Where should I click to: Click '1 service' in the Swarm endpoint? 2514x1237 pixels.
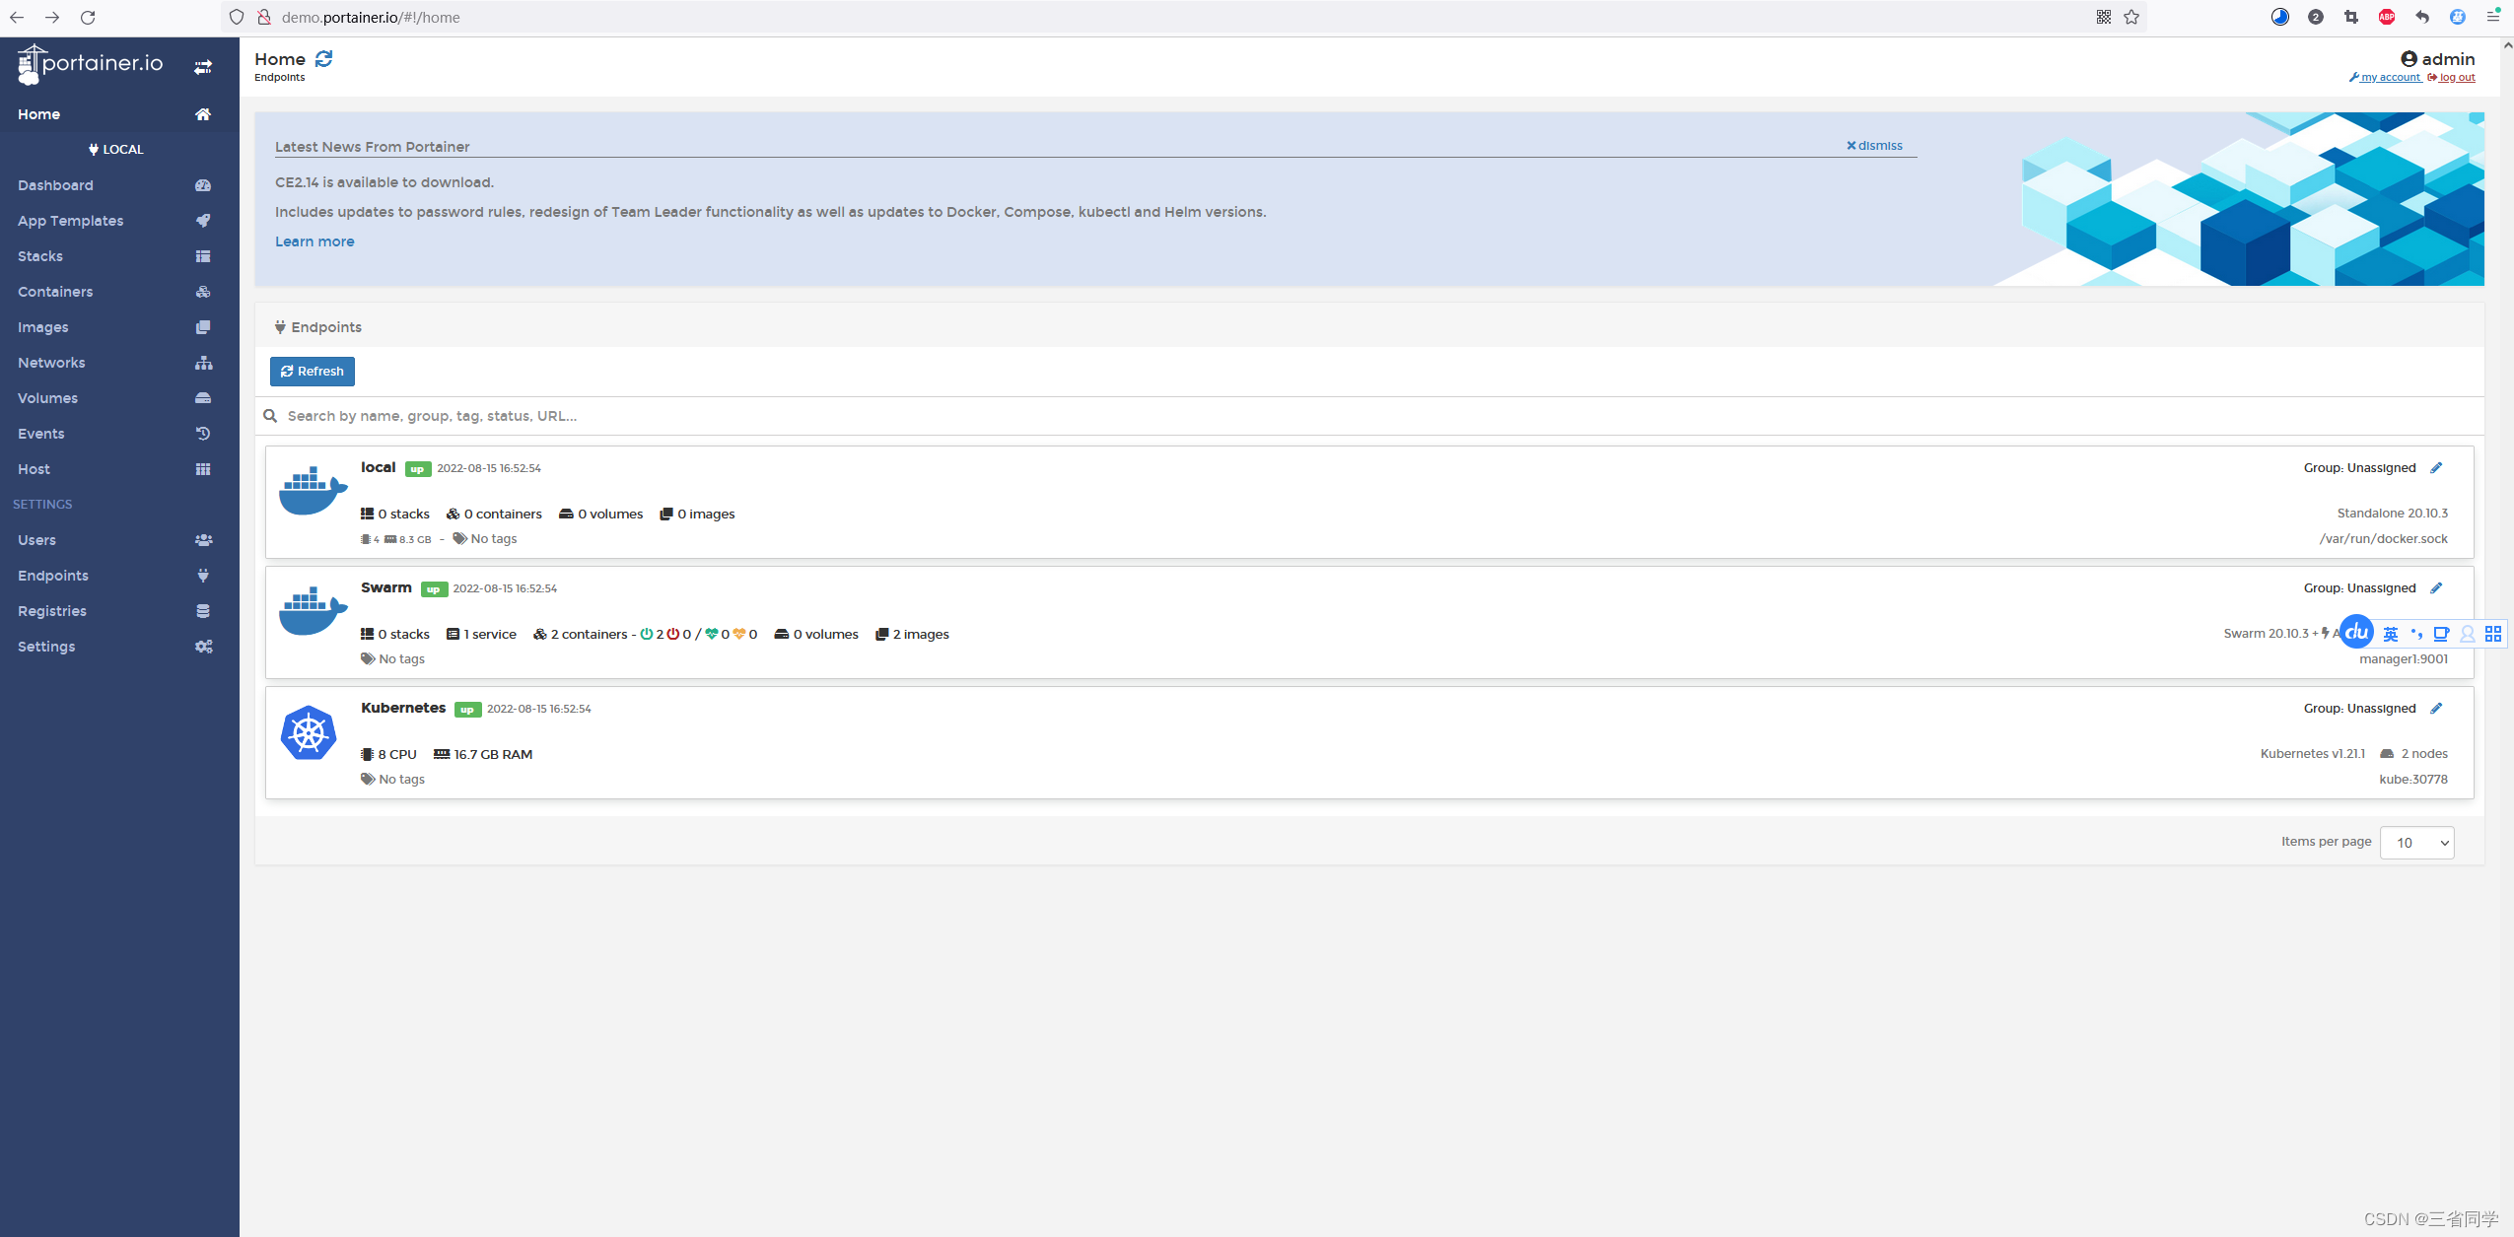tap(481, 635)
